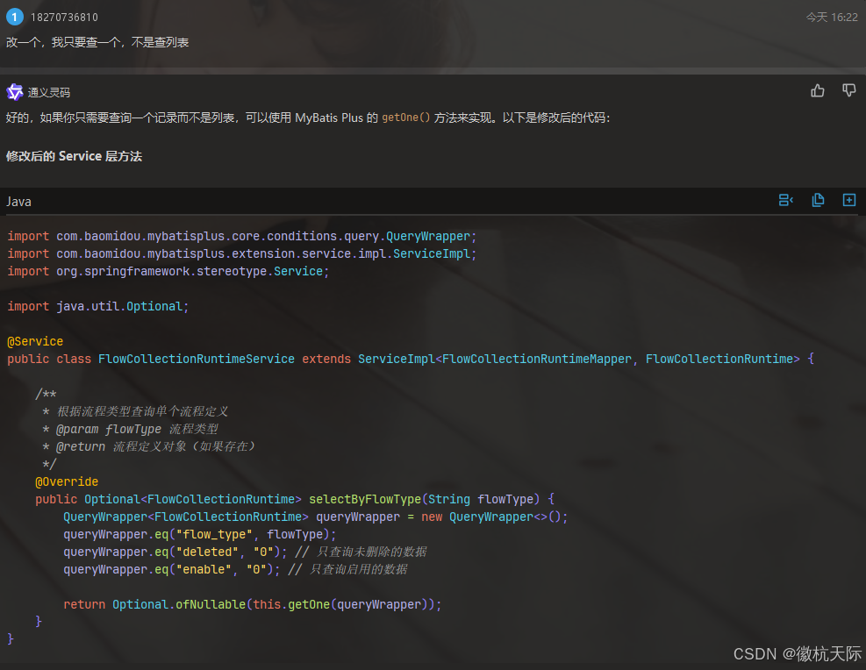Click the thumbs-down dislike icon
Viewport: 866px width, 670px height.
(x=848, y=90)
